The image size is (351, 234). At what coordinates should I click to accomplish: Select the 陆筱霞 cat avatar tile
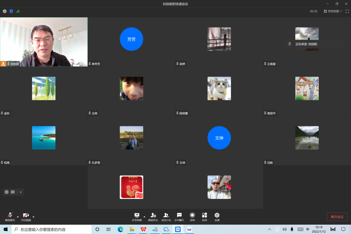click(x=219, y=88)
